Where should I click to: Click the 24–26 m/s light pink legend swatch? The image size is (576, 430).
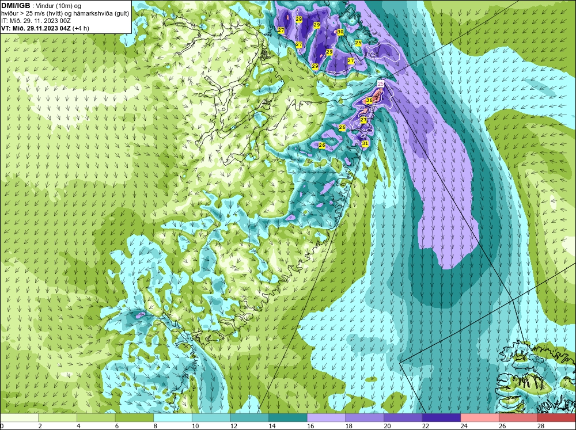coord(480,417)
